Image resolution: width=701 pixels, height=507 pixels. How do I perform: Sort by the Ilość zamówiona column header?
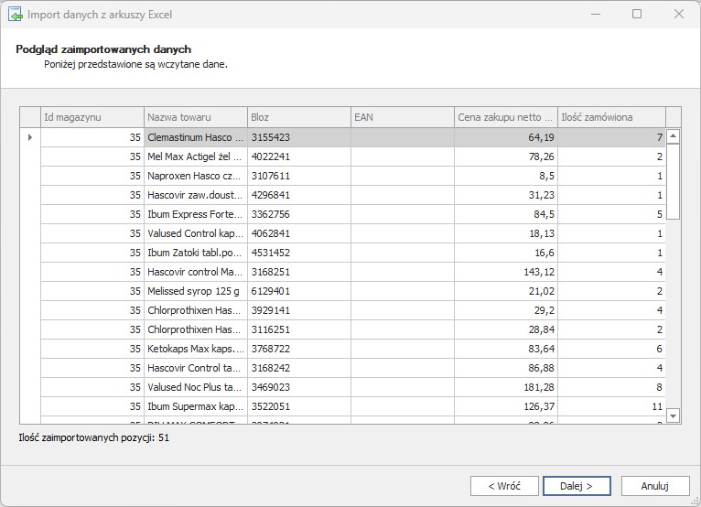(x=610, y=117)
